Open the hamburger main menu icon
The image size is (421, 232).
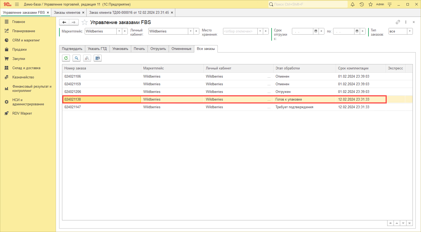(17, 4)
